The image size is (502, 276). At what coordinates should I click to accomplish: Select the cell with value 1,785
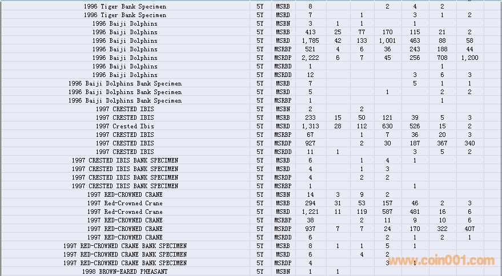coord(310,40)
